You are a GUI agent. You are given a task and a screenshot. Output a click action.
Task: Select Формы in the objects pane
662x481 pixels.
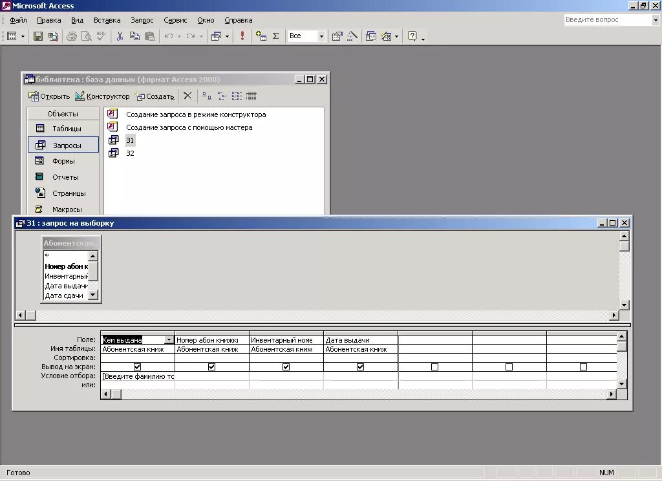[x=63, y=161]
